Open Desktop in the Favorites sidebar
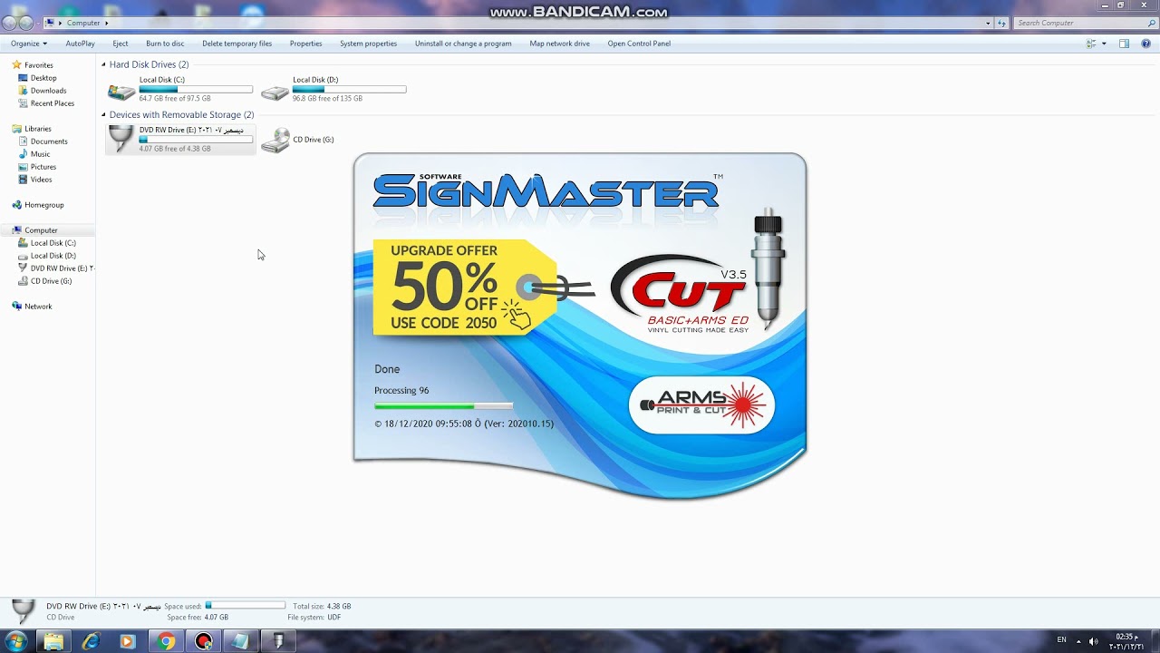Image resolution: width=1160 pixels, height=653 pixels. coord(43,78)
